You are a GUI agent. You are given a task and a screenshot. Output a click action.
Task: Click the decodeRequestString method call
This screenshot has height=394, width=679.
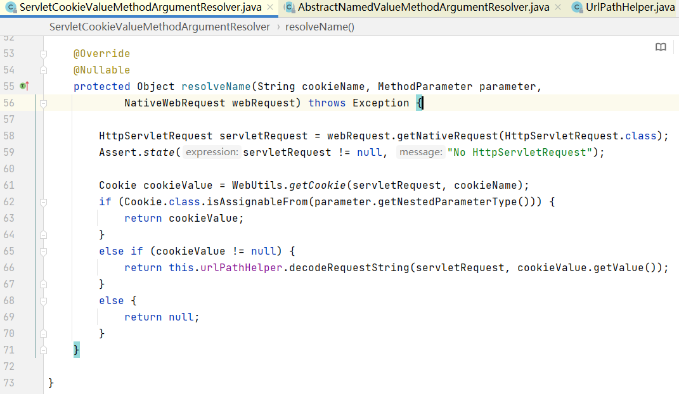click(349, 268)
